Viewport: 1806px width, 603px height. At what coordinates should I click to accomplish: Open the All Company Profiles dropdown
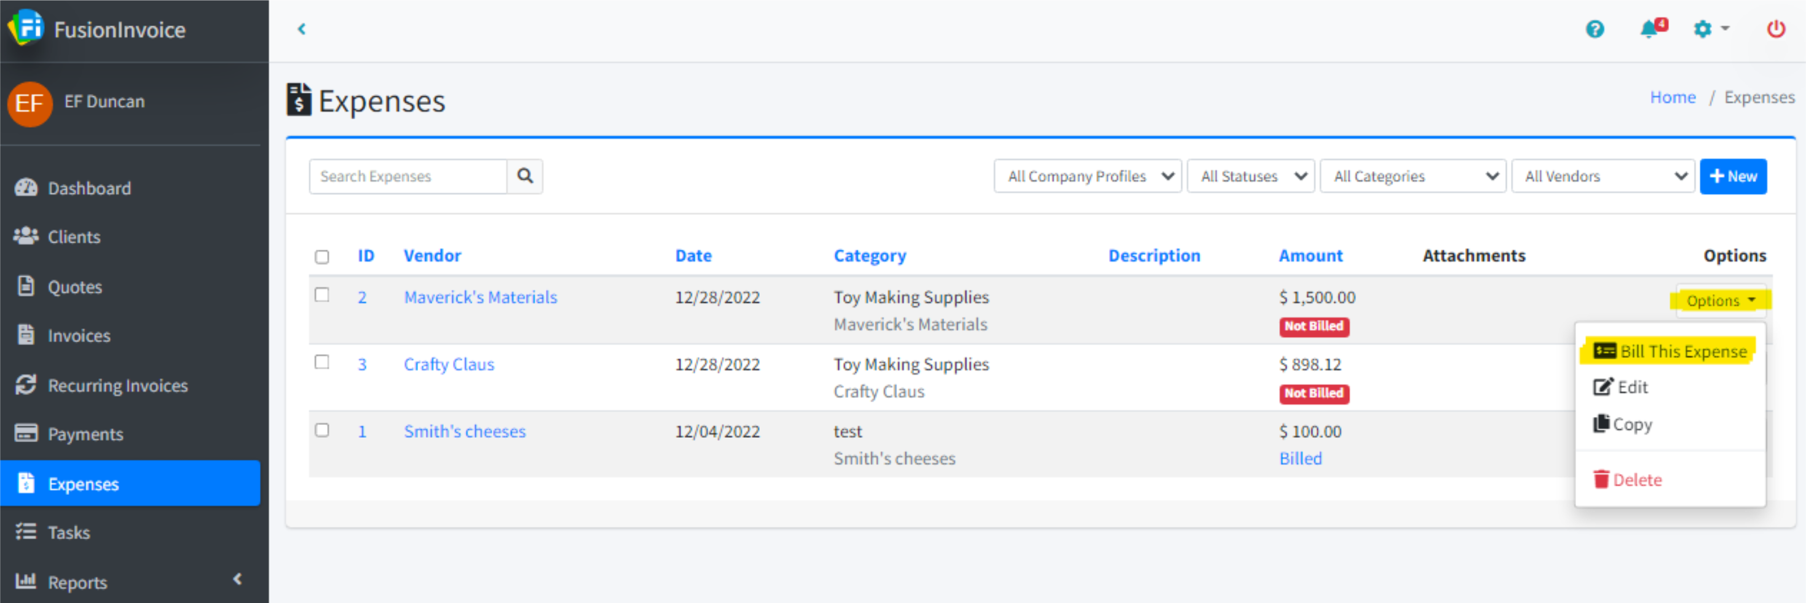(1087, 176)
